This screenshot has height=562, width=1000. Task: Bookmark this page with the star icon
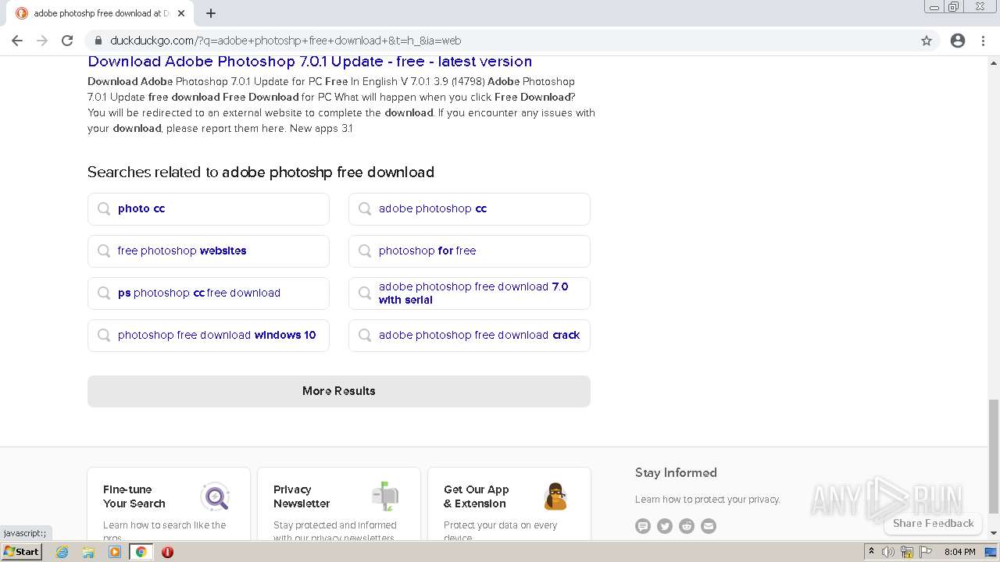coord(927,41)
